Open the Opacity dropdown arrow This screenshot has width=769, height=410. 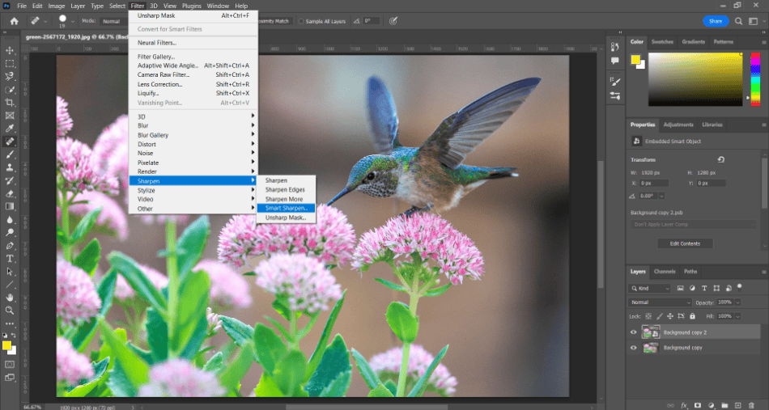(x=737, y=302)
